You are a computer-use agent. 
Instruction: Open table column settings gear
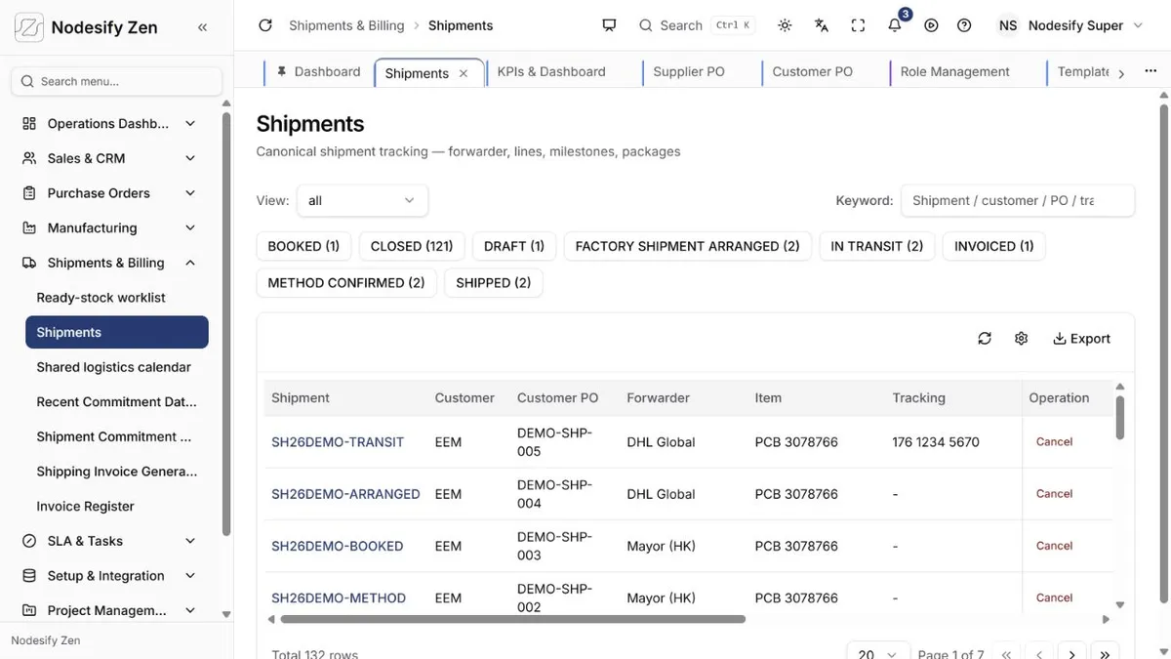coord(1021,338)
